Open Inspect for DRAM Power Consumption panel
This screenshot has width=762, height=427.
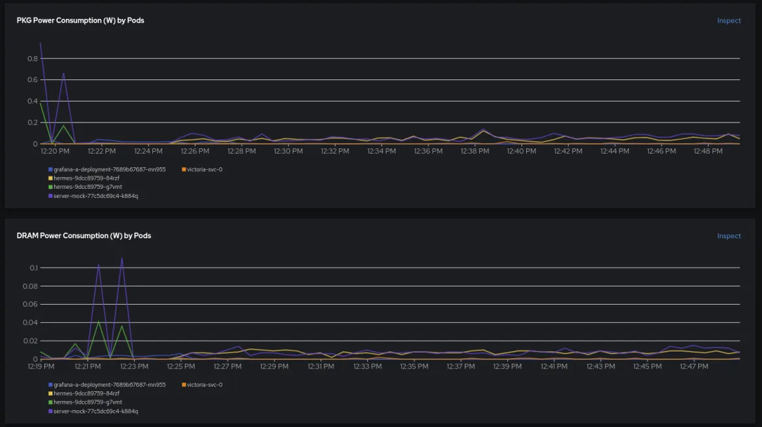[729, 236]
